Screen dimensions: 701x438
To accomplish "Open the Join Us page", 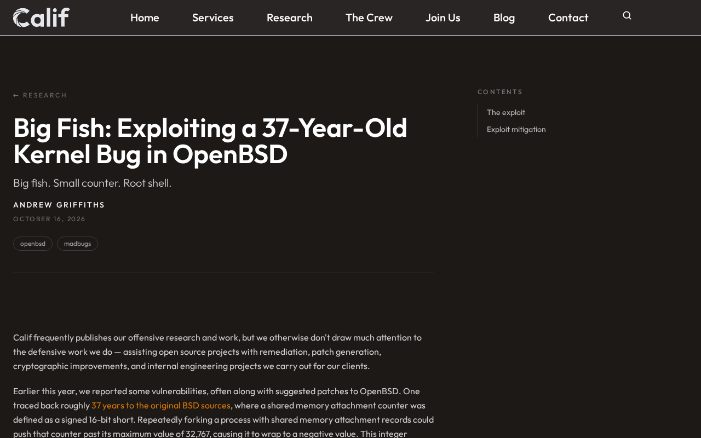I will tap(443, 18).
